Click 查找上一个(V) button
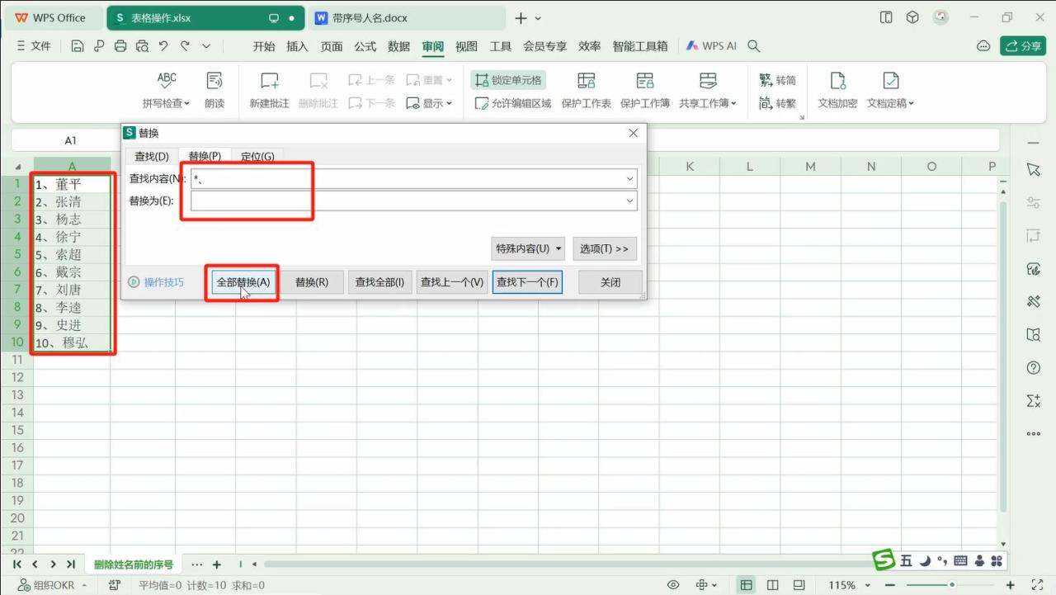 (x=452, y=282)
